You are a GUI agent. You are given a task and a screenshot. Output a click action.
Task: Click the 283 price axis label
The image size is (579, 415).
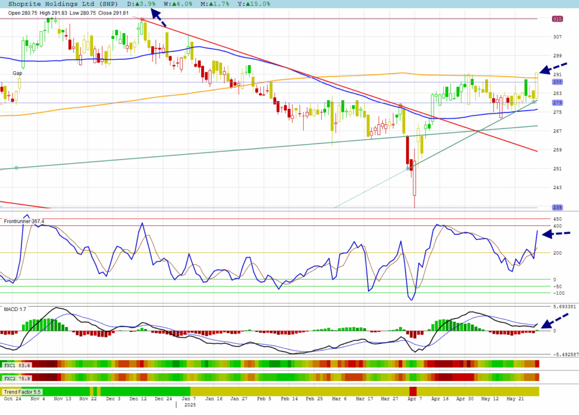click(557, 93)
